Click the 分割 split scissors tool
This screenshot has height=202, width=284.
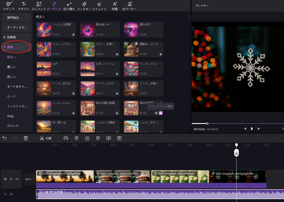[45, 138]
